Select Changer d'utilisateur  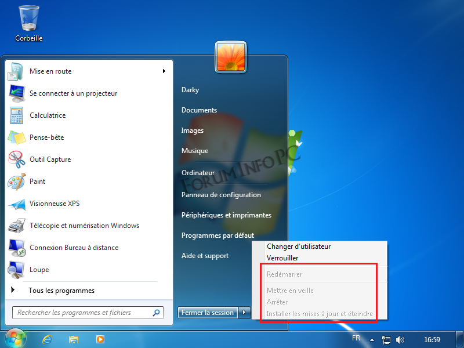pyautogui.click(x=320, y=246)
